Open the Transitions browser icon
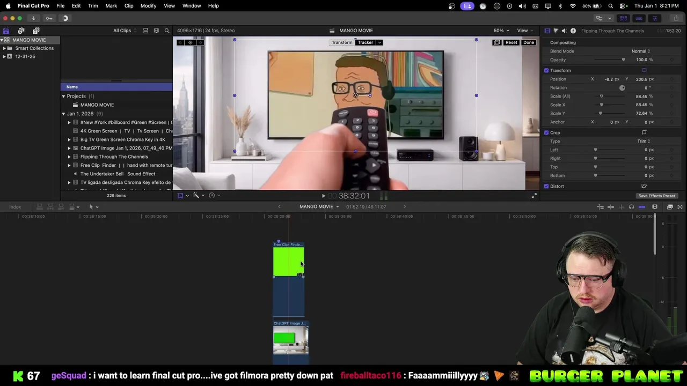687x386 pixels. click(x=680, y=207)
